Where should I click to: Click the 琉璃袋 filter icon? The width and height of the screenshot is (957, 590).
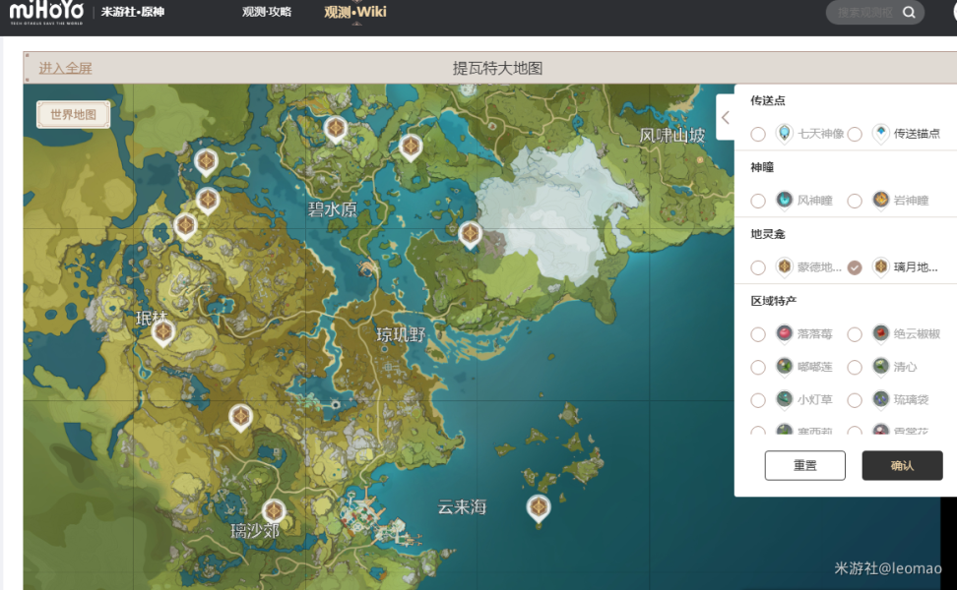tap(881, 399)
